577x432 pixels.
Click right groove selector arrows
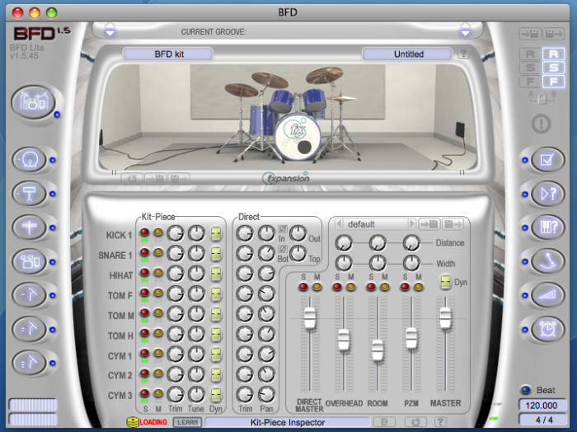466,31
